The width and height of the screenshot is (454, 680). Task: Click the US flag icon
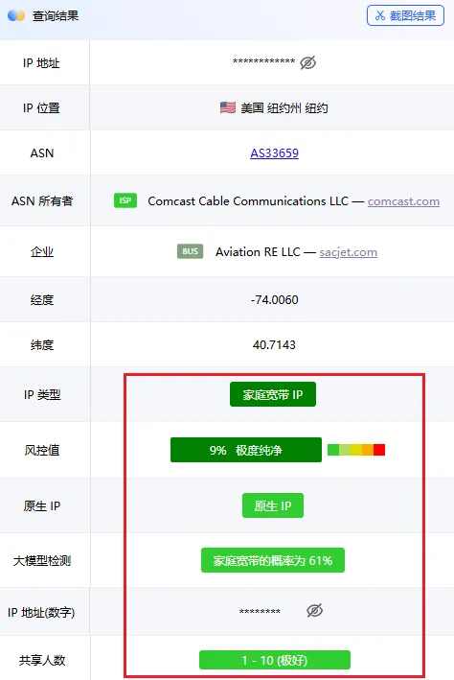(x=228, y=107)
